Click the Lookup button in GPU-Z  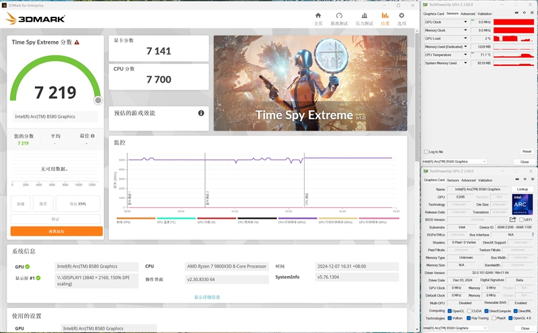click(523, 189)
